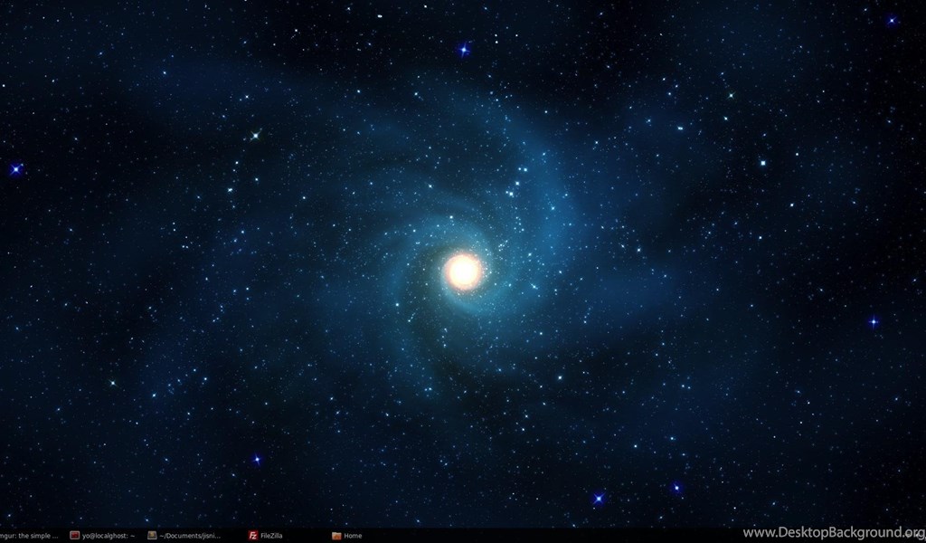This screenshot has width=926, height=543.
Task: Click the www.DesktopBackground.org watermark text
Action: click(833, 532)
